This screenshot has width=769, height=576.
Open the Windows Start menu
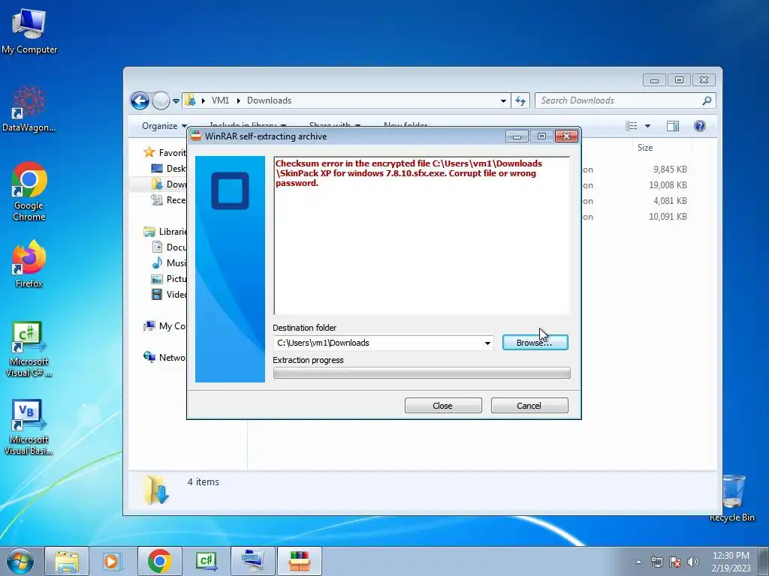coord(20,561)
